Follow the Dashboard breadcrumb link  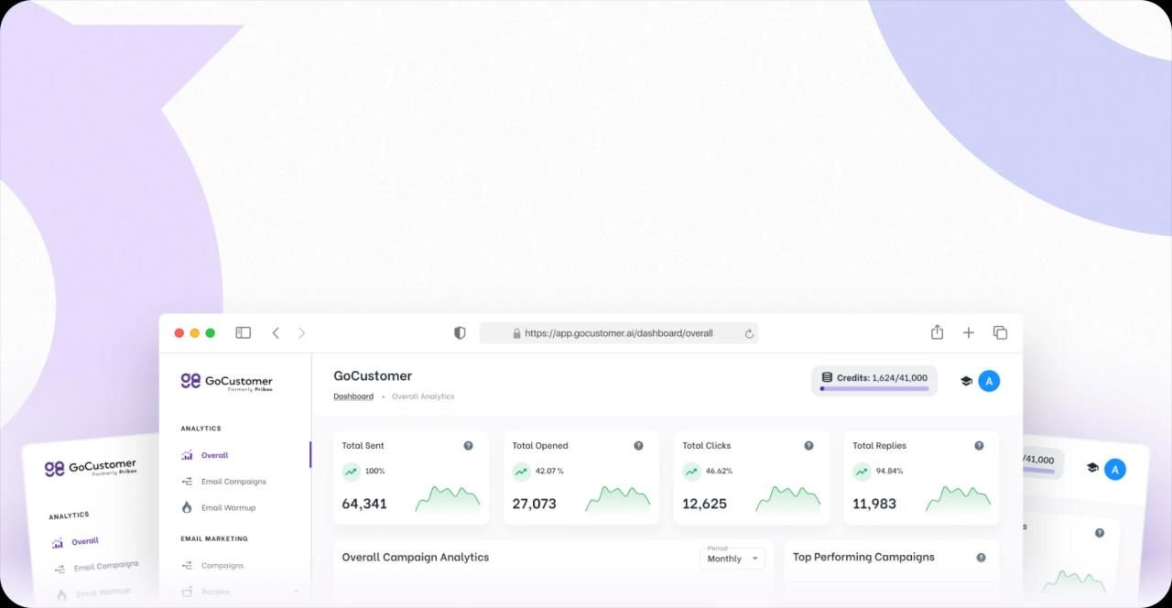pos(353,396)
